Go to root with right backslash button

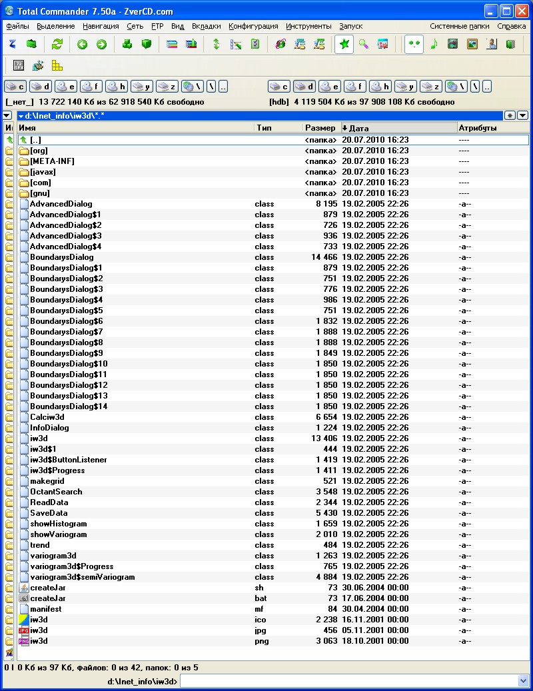pos(475,87)
